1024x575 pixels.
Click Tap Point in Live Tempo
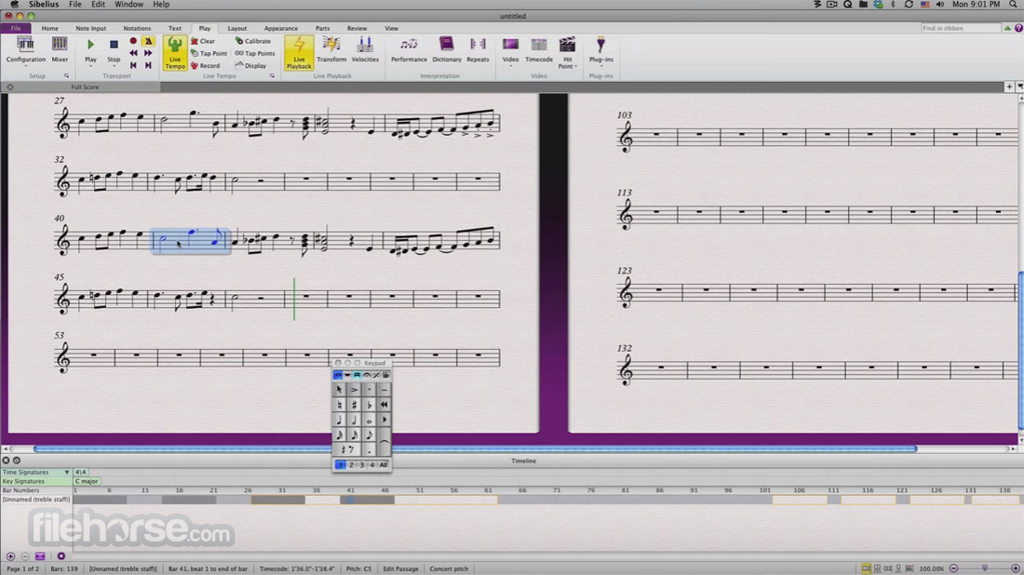(209, 54)
